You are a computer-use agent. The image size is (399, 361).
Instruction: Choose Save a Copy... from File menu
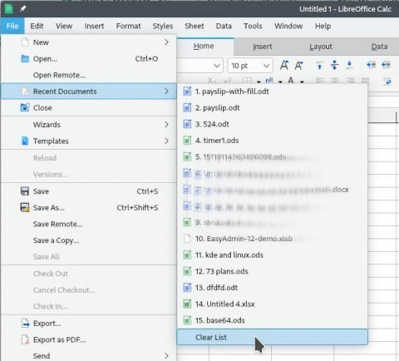[x=89, y=240]
